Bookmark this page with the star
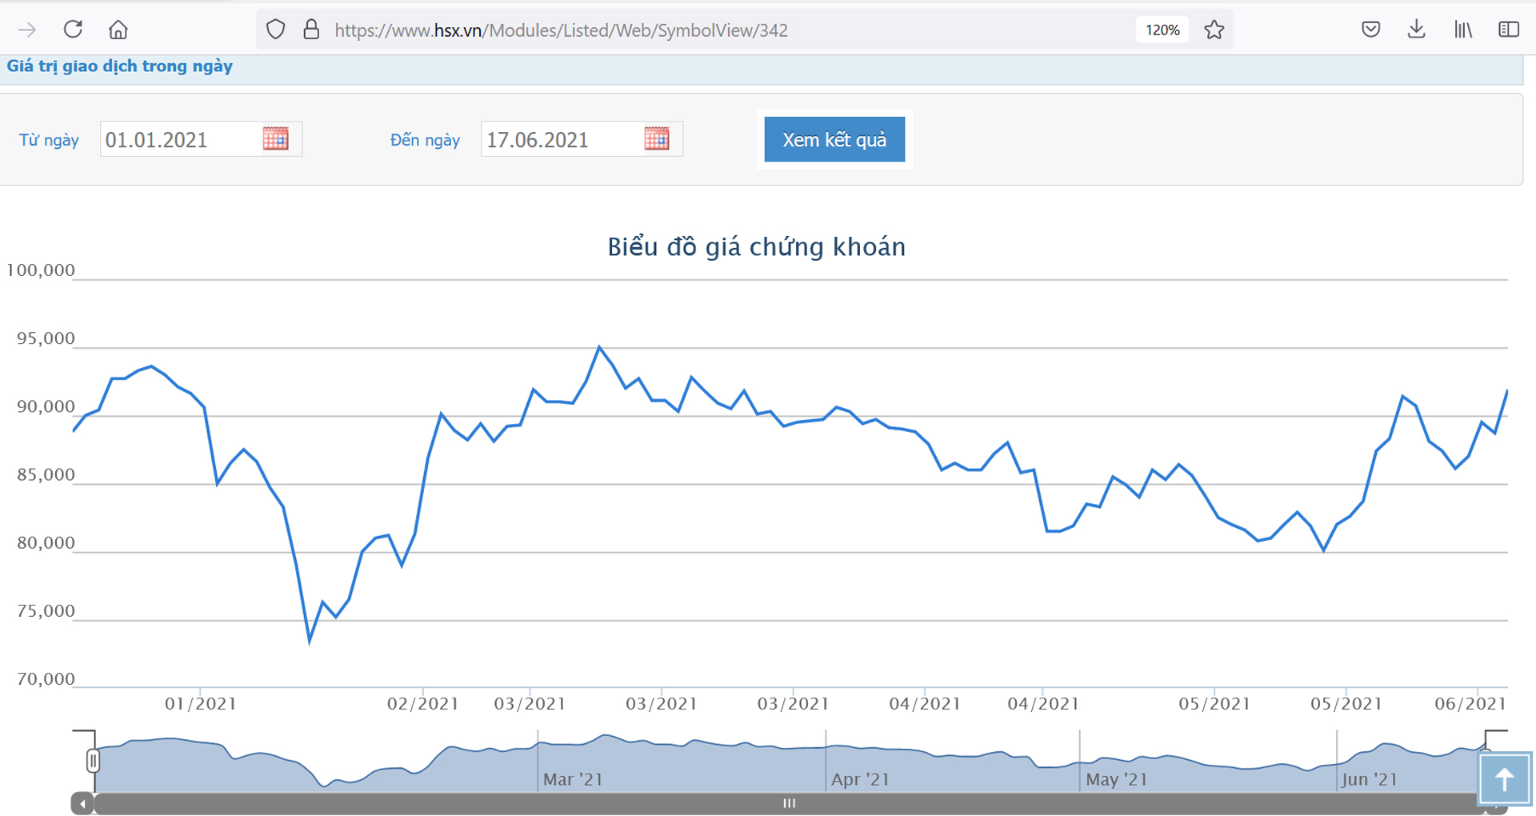1536x816 pixels. tap(1214, 30)
